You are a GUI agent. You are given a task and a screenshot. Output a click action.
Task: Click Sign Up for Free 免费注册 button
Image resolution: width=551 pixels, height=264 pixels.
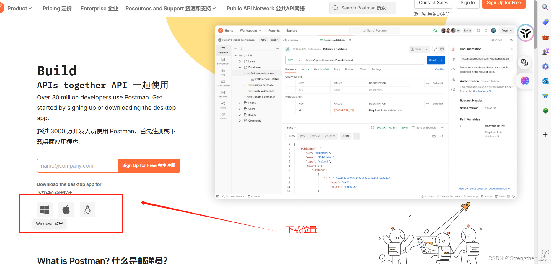tap(149, 165)
